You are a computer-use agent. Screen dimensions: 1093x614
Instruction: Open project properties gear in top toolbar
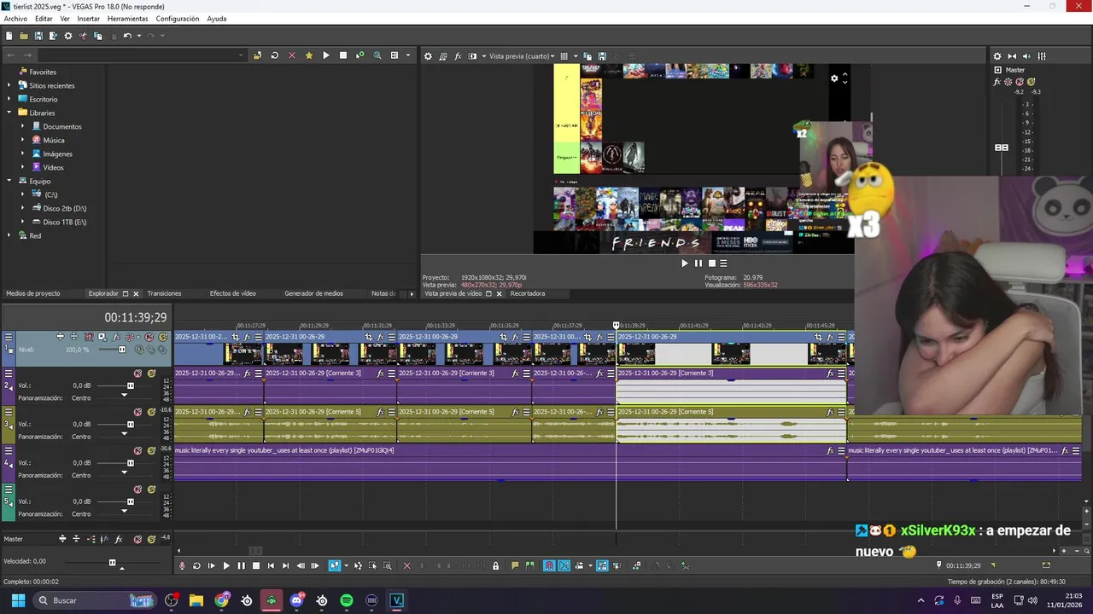(x=68, y=36)
